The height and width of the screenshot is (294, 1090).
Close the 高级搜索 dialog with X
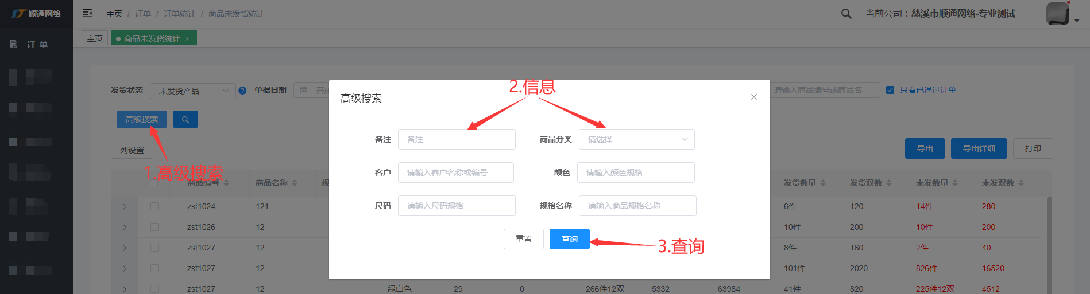point(753,97)
